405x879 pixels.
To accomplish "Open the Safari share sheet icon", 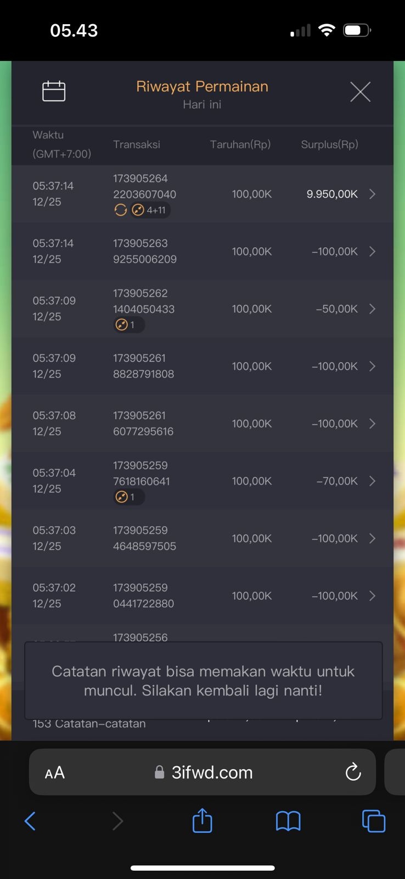I will (202, 821).
